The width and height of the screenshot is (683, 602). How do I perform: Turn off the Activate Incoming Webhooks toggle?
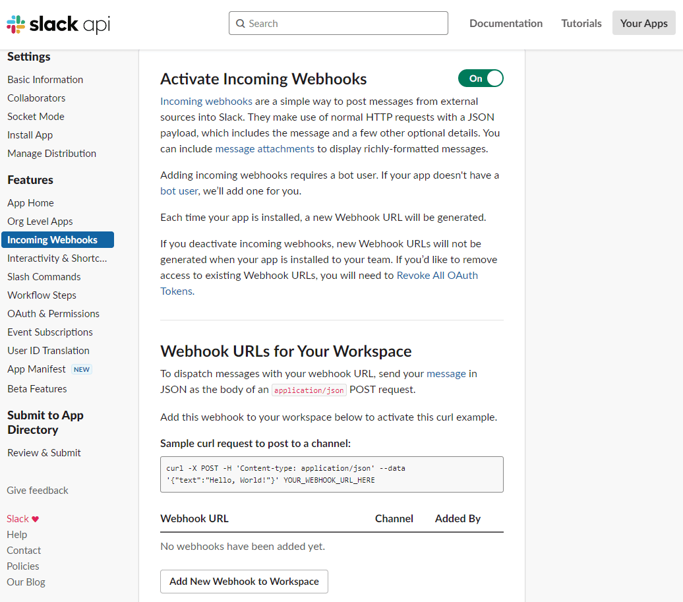coord(481,78)
